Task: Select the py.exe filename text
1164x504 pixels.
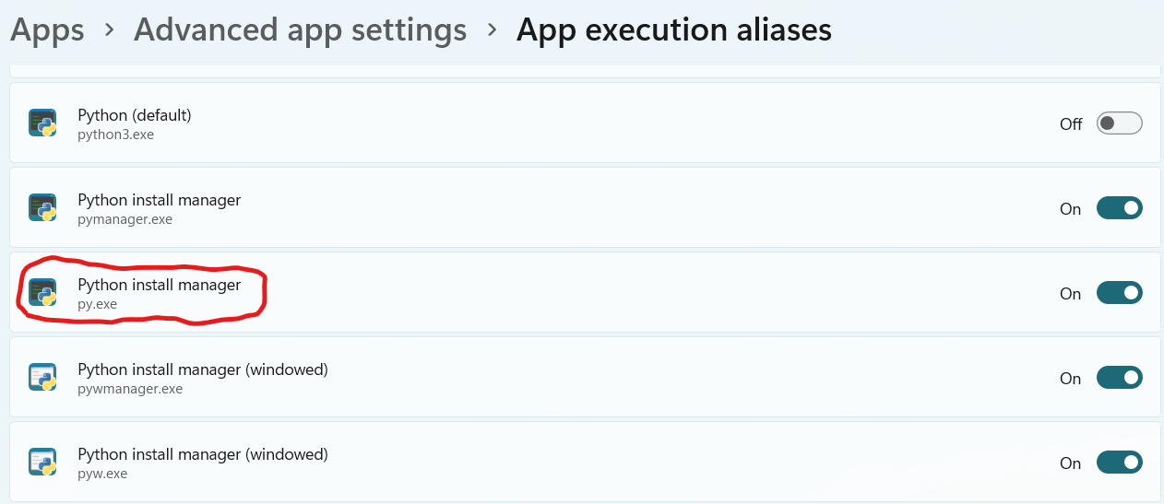Action: 97,304
